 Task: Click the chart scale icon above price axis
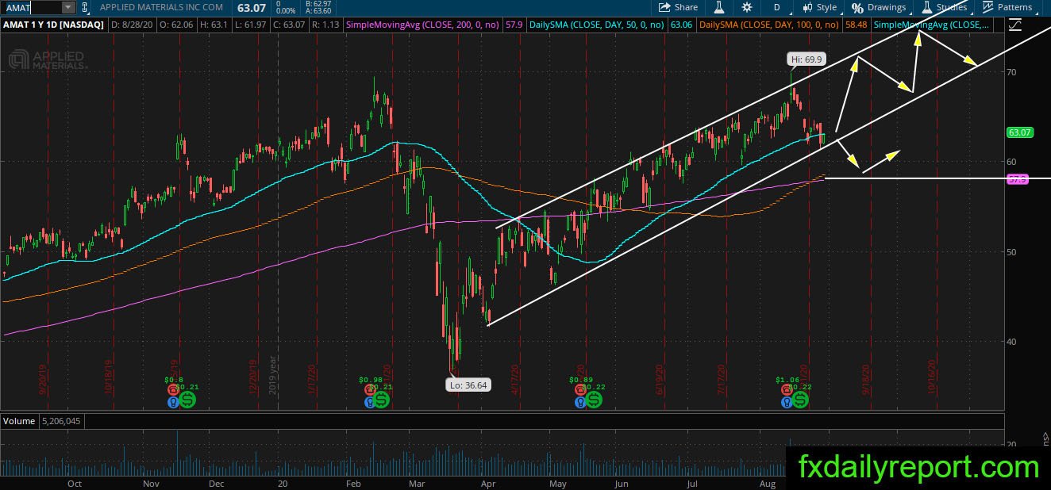(x=1014, y=25)
